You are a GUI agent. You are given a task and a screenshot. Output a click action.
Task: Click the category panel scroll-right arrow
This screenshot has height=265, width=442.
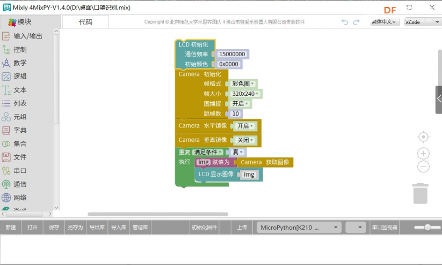50,214
